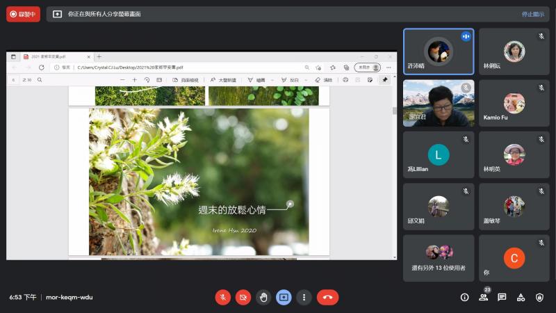556x313 pixels.
Task: Open the more options three-dot menu
Action: tap(304, 297)
